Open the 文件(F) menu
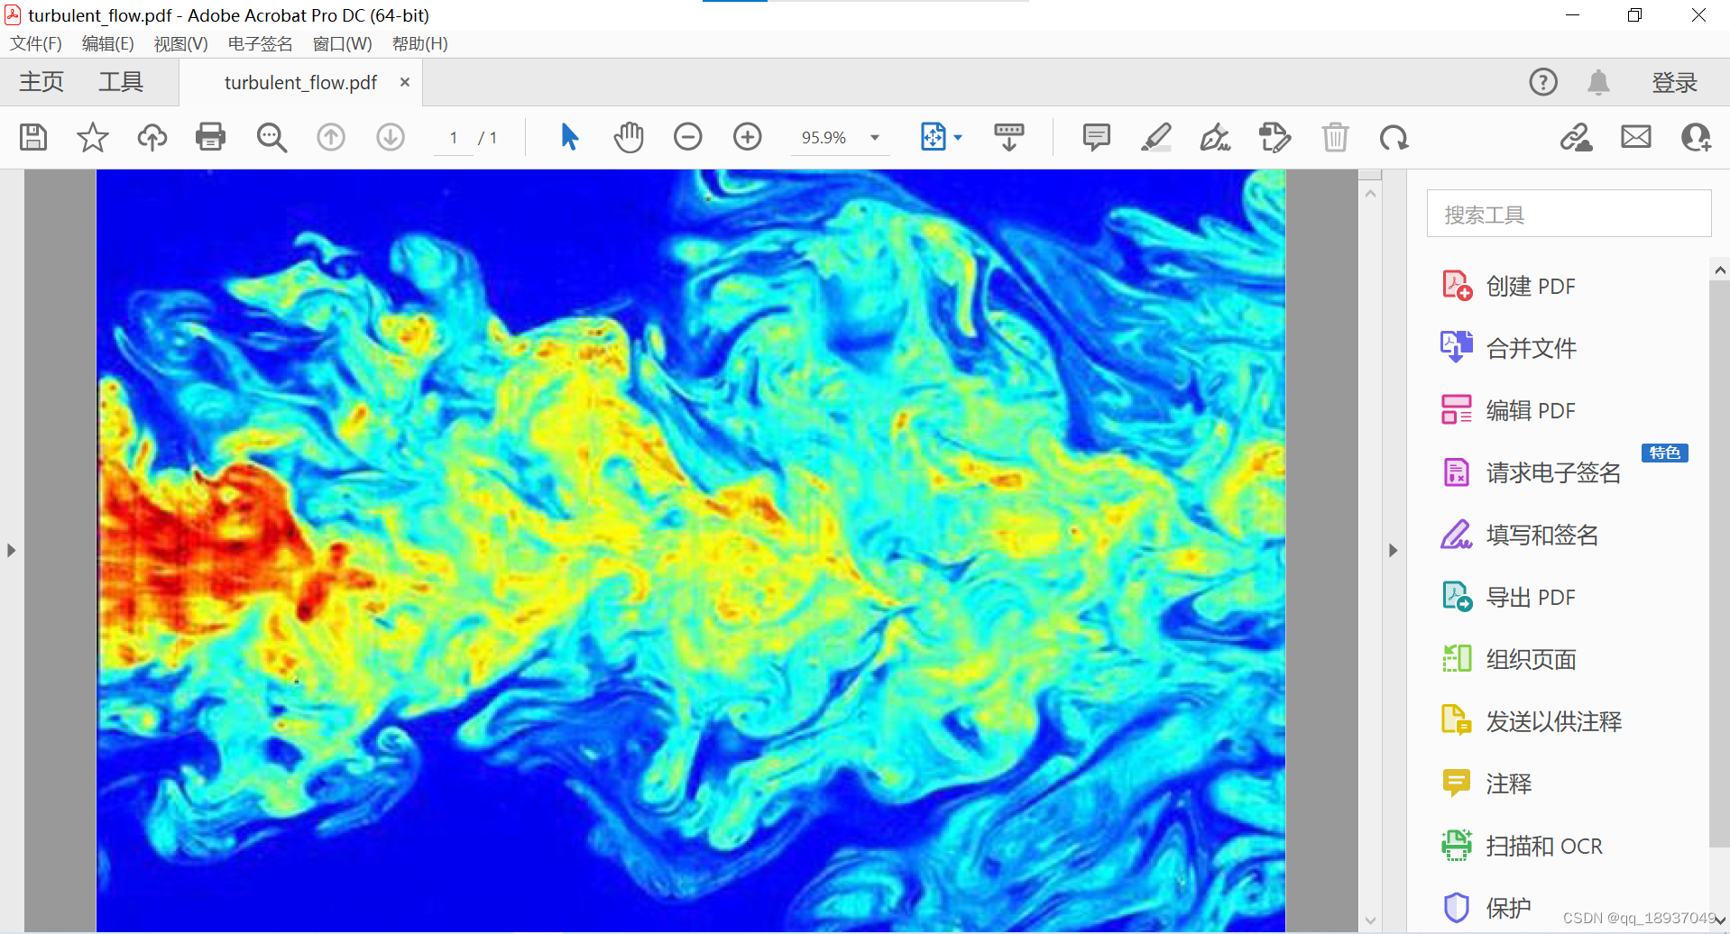1730x934 pixels. click(36, 43)
